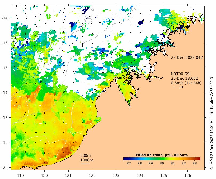Click the reference velocity arrow under 0.5m/s

click(x=179, y=87)
